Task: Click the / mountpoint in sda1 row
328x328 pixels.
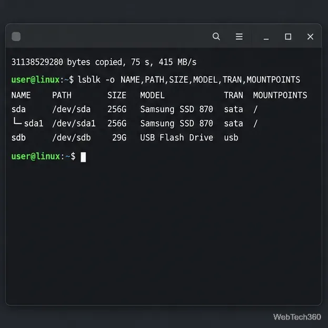Action: pyautogui.click(x=255, y=123)
